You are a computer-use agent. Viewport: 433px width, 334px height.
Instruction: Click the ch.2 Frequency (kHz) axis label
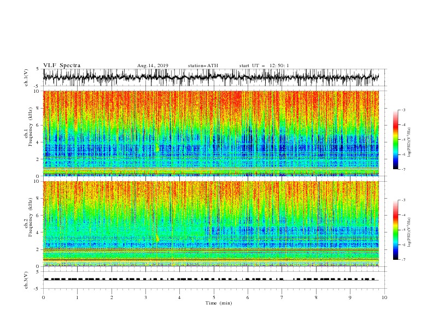tap(29, 217)
